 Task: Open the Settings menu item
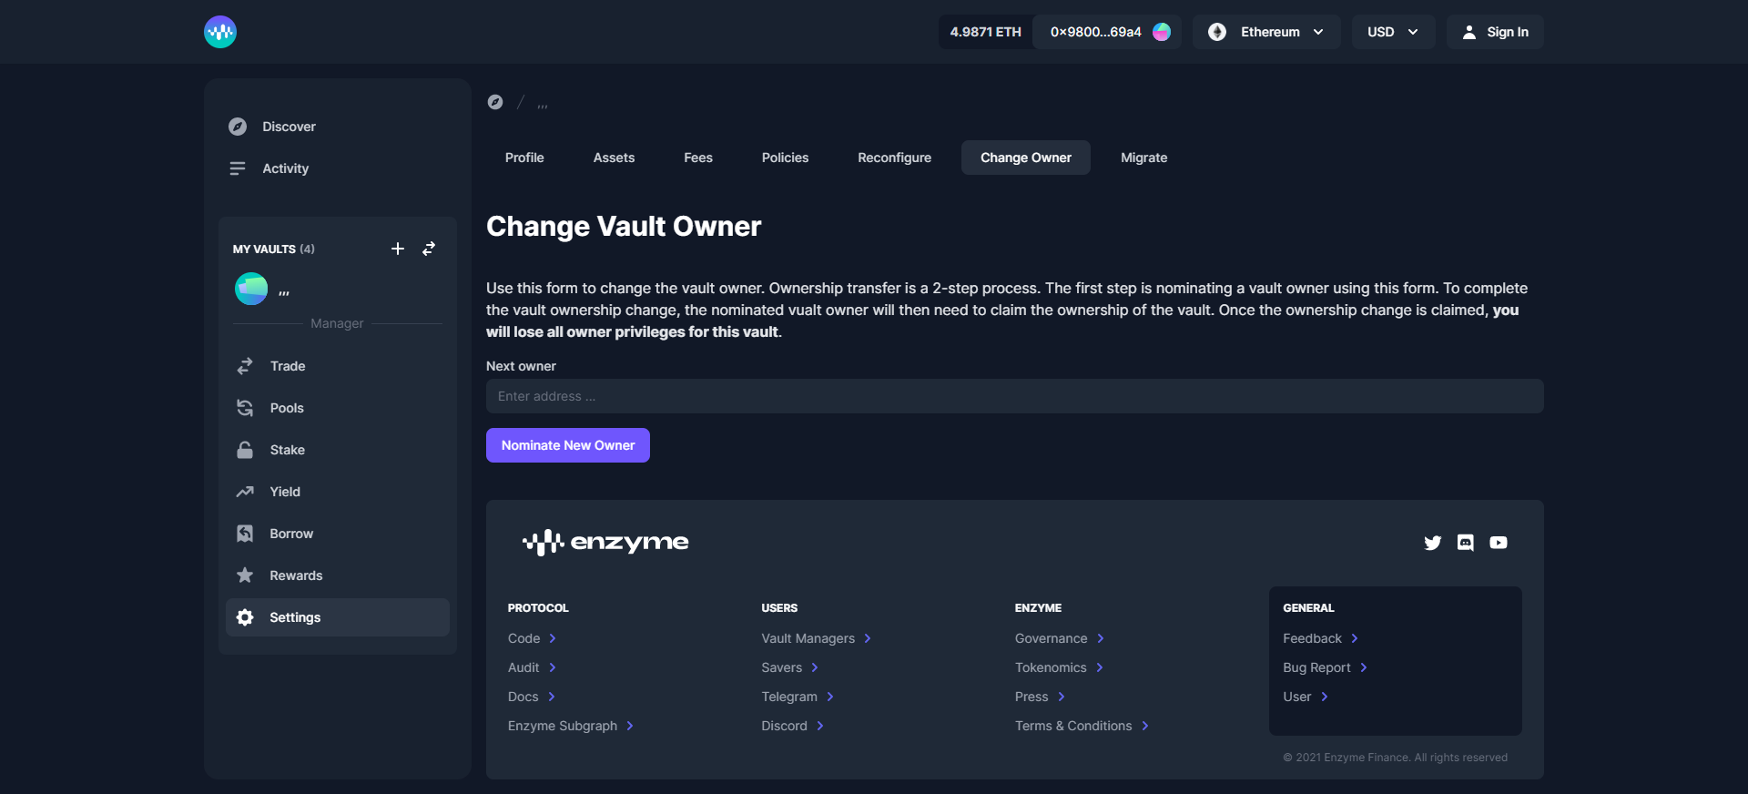point(338,617)
